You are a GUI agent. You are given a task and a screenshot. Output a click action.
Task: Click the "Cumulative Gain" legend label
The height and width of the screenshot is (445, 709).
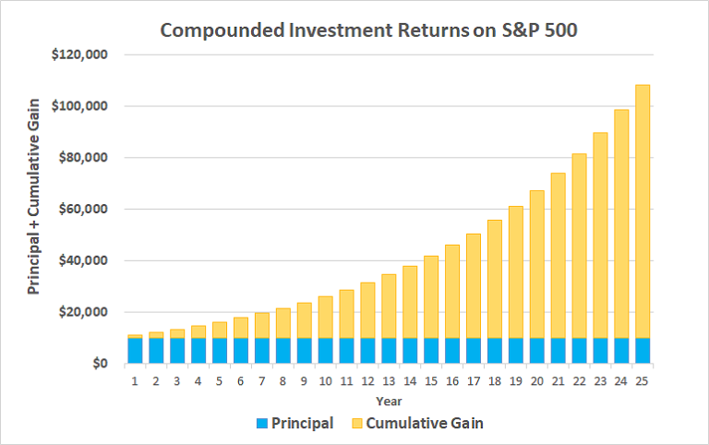424,424
